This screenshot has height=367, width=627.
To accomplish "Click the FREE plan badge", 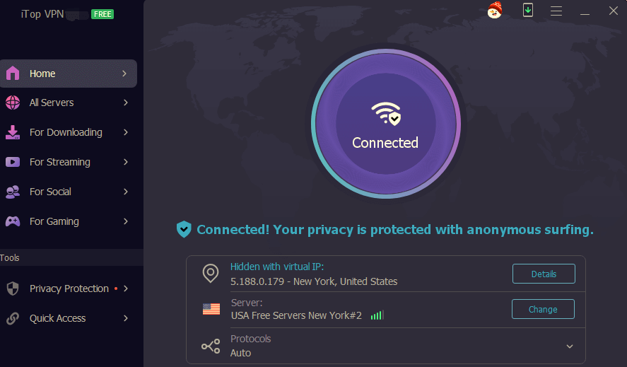I will click(x=102, y=14).
